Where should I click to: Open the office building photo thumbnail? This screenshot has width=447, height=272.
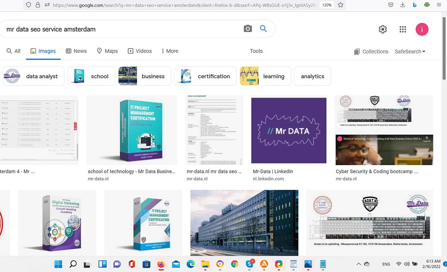click(x=244, y=222)
